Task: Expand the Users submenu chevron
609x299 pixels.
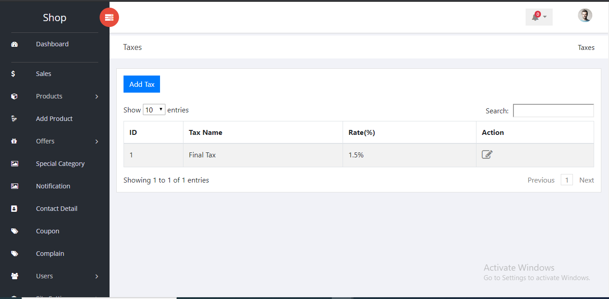Action: (96, 277)
